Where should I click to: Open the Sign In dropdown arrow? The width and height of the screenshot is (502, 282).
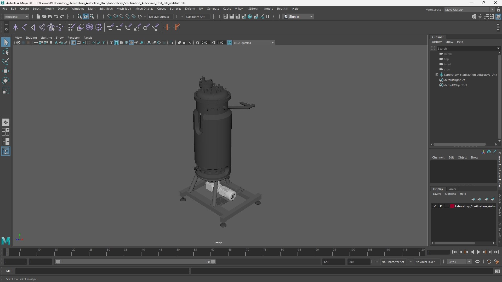(x=311, y=16)
